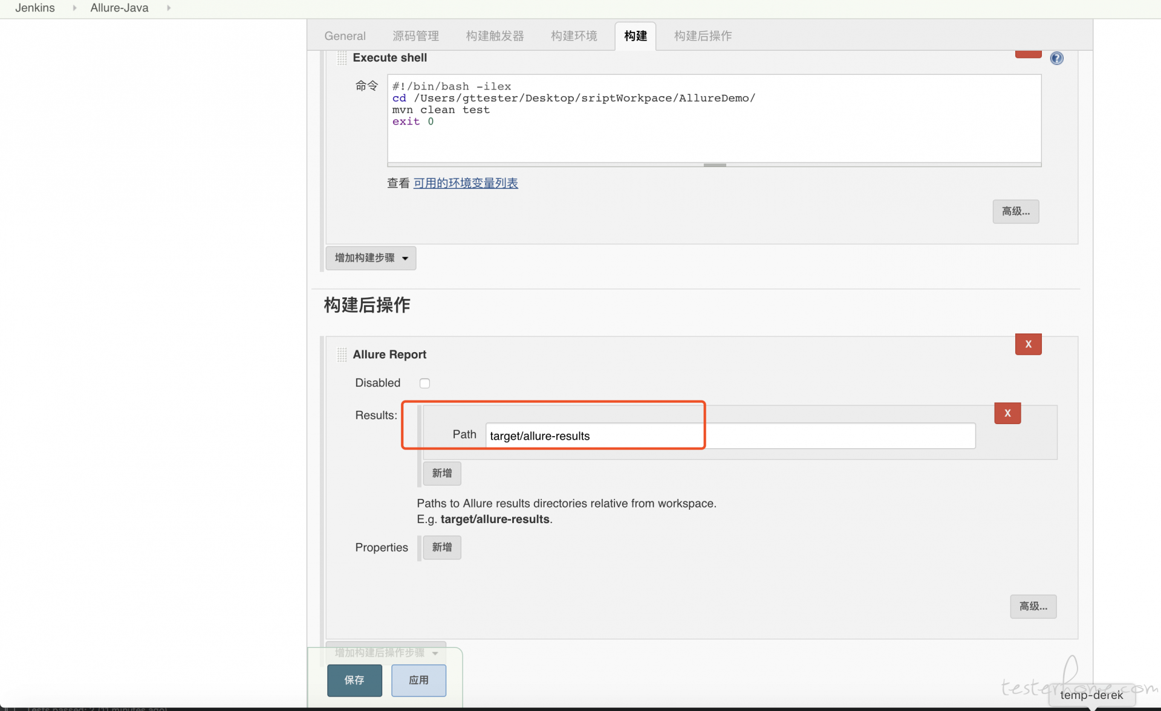The image size is (1161, 711).
Task: Open the Allure-Java breadcrumb link
Action: [x=119, y=8]
